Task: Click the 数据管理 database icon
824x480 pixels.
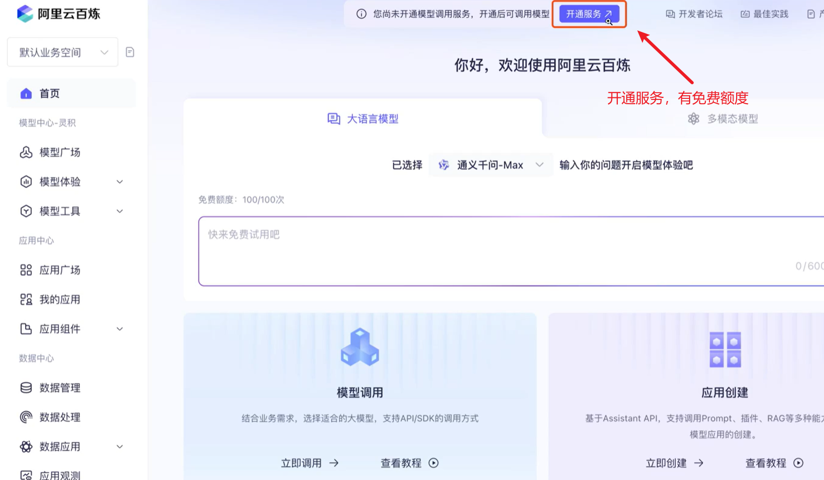Action: 26,388
